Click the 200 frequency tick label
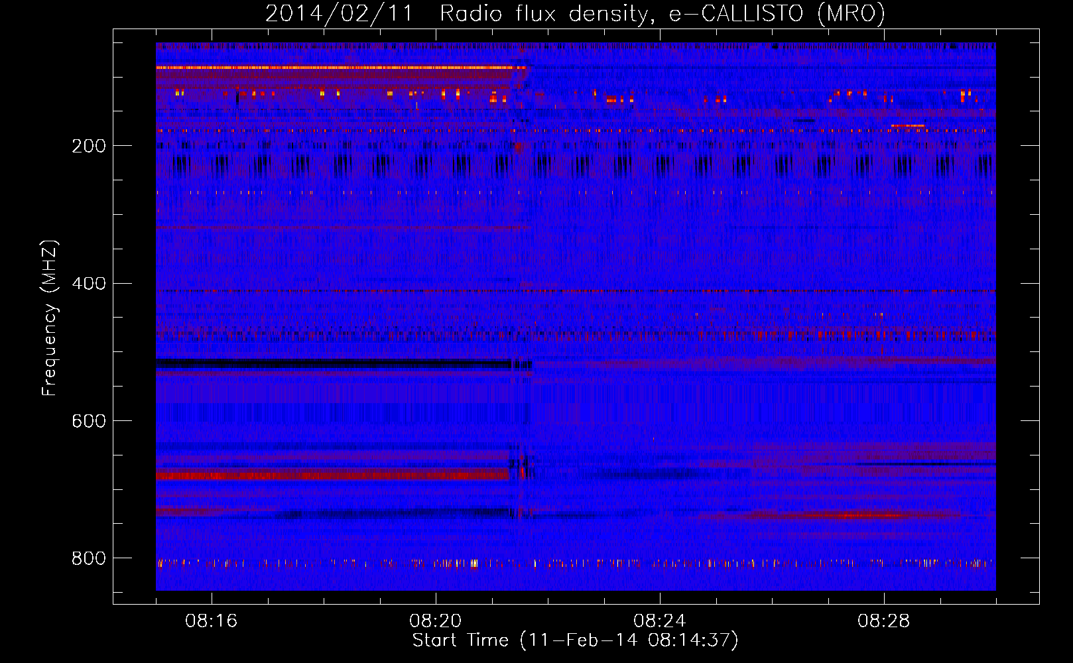The image size is (1073, 663). [89, 146]
